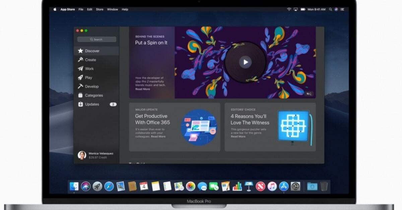
Task: Click the Siri icon in menu bar
Action: [337, 9]
